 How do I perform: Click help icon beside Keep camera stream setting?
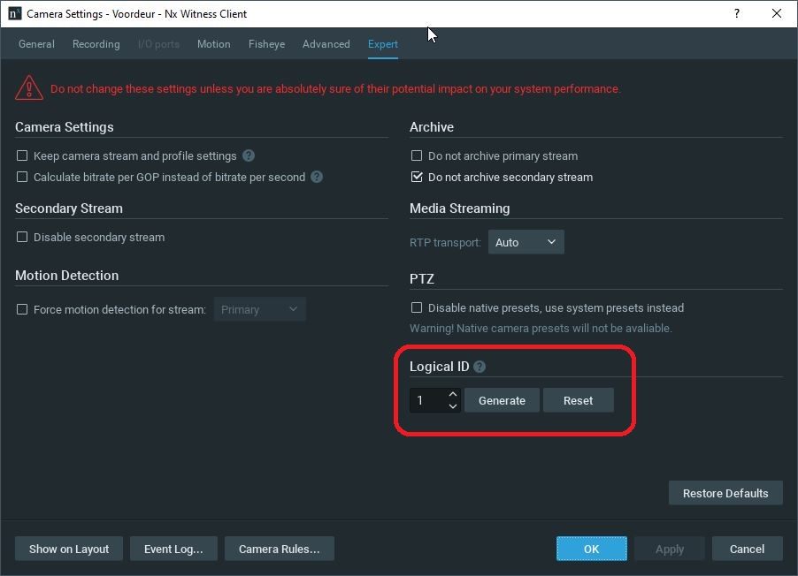click(x=249, y=155)
